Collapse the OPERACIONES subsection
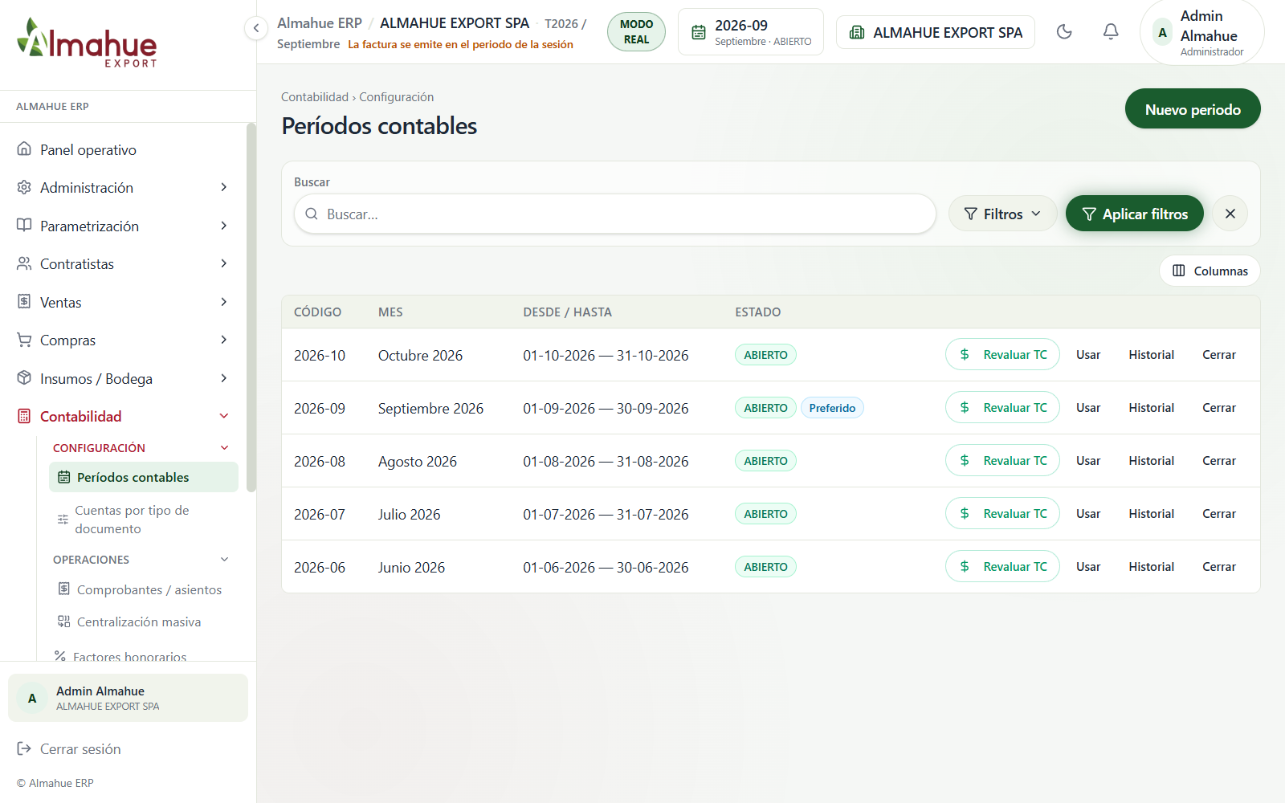Image resolution: width=1285 pixels, height=803 pixels. [x=142, y=559]
